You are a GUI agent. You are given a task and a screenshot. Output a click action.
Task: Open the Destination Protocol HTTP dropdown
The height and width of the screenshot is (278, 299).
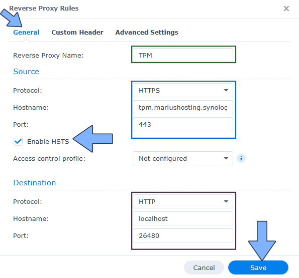coord(183,201)
